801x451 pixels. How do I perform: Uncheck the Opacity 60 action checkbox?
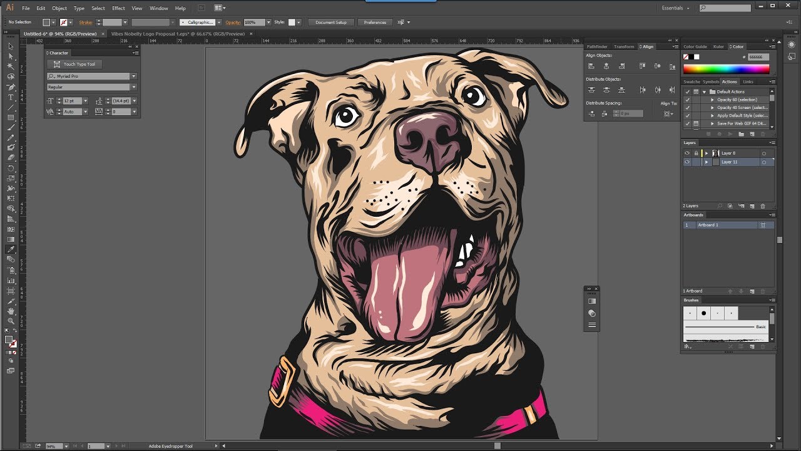coord(687,100)
